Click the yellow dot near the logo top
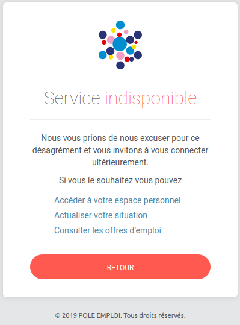The width and height of the screenshot is (240, 325). tap(114, 30)
